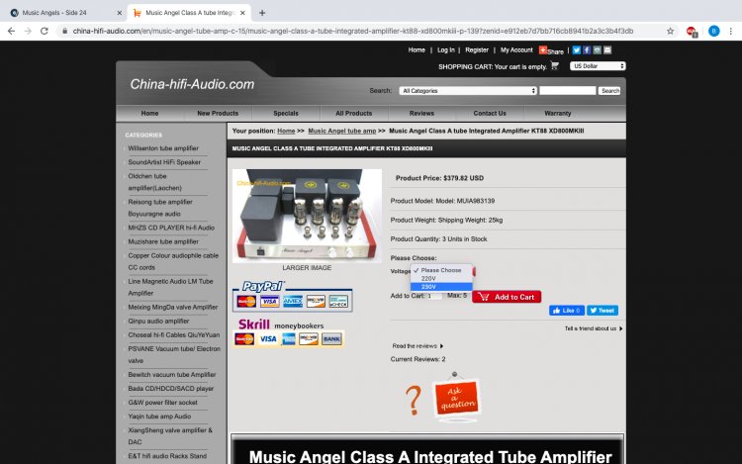This screenshot has height=464, width=742.
Task: Click the Add to Cart quantity field
Action: [434, 296]
